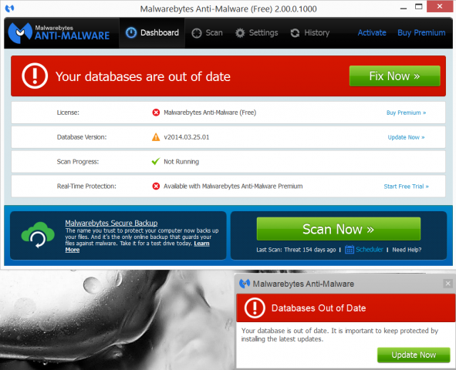Open Malwarebytes Secure Backup link

pos(111,223)
